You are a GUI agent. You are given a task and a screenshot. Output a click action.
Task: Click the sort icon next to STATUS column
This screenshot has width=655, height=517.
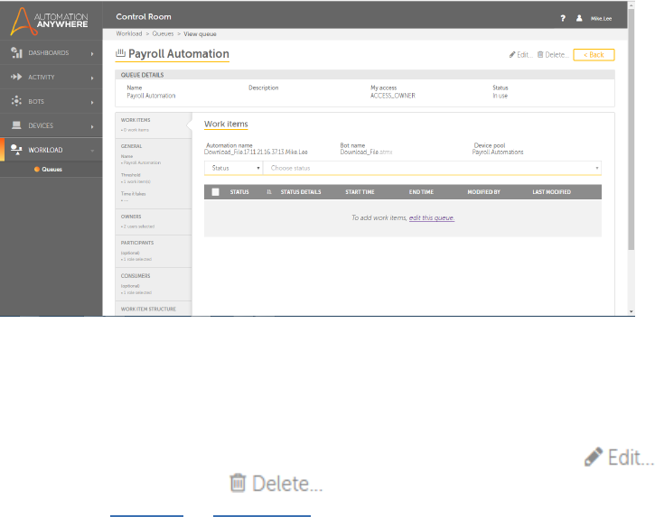[269, 192]
